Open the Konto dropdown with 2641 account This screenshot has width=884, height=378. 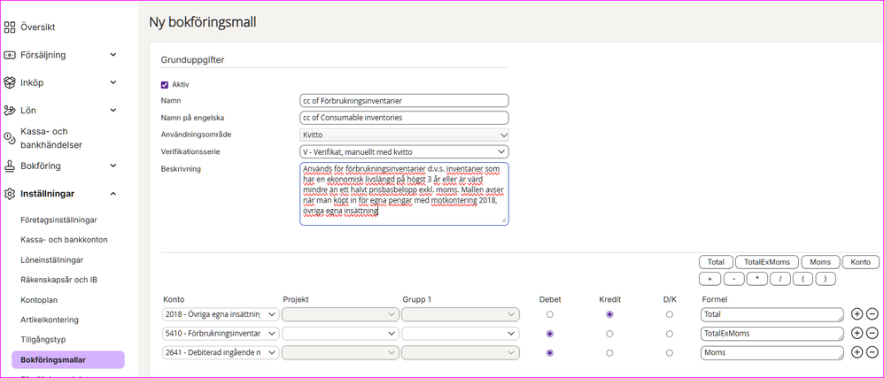click(x=221, y=352)
